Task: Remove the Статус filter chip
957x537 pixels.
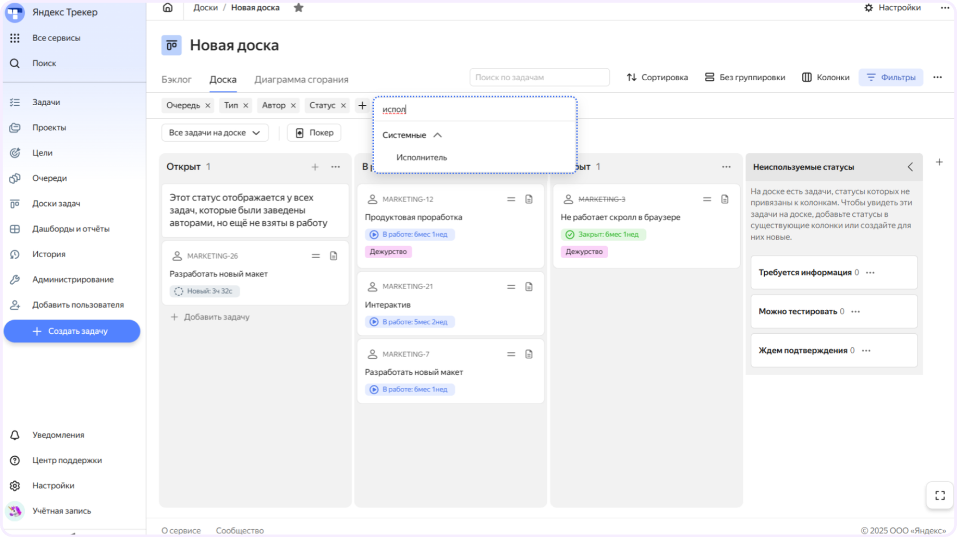Action: pos(343,106)
